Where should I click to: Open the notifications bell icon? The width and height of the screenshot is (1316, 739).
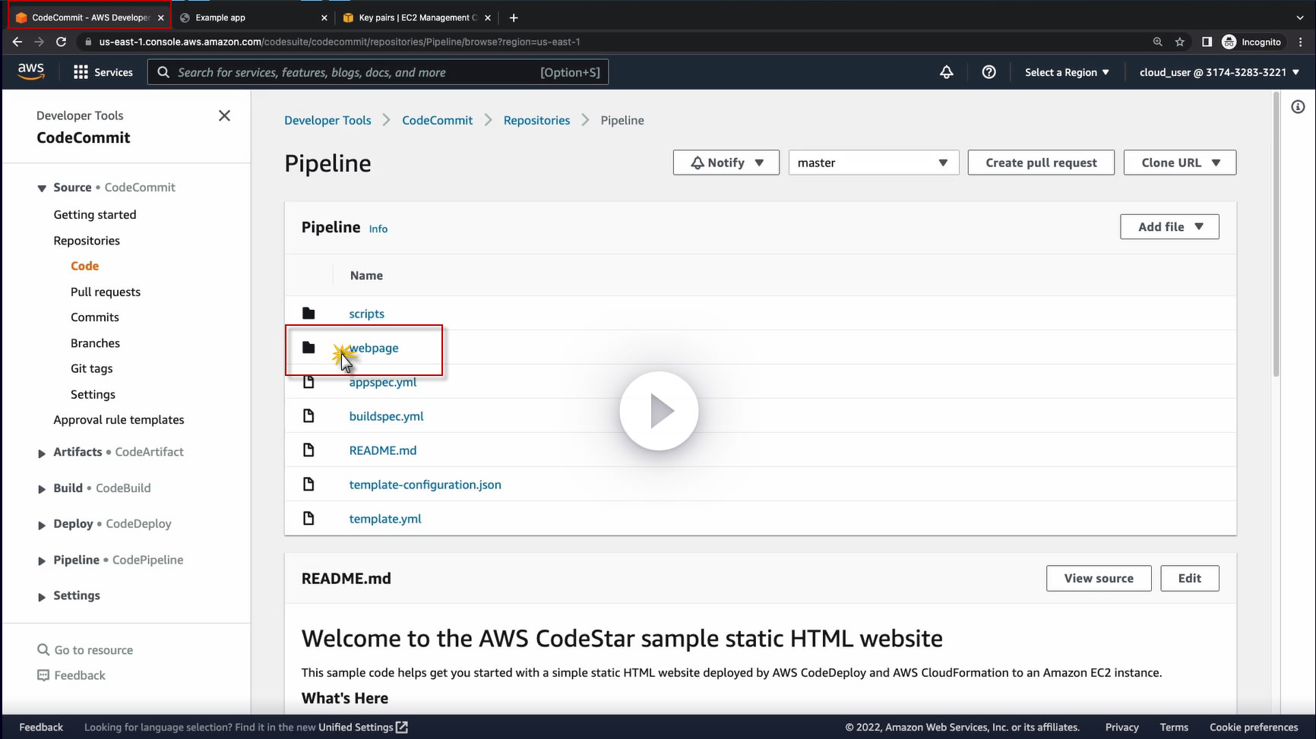coord(946,72)
